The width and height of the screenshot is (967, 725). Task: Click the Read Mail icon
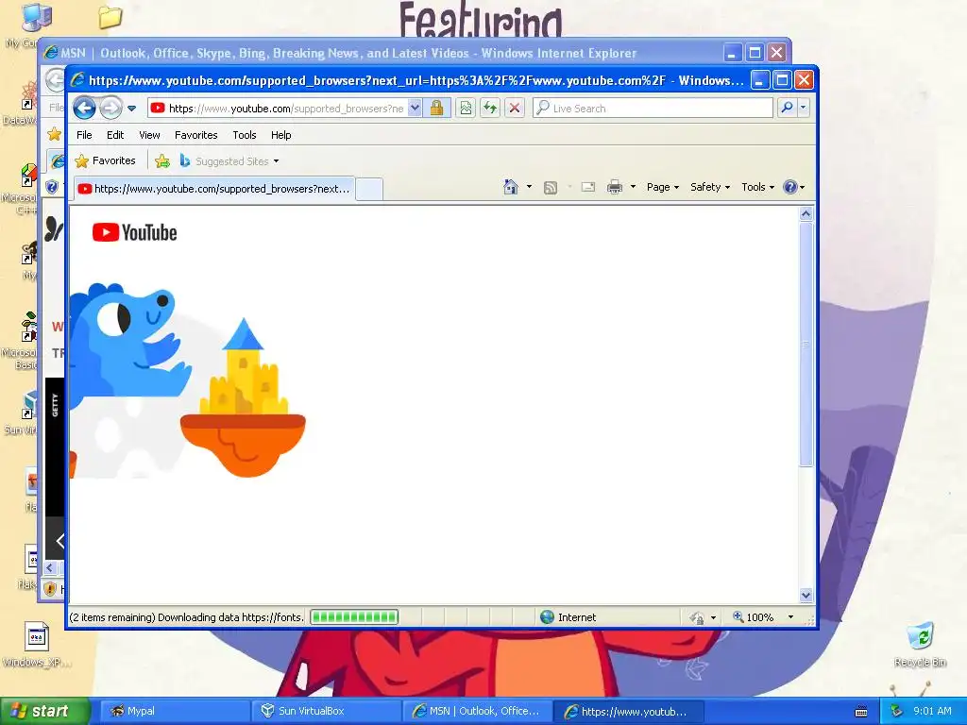[x=588, y=187]
